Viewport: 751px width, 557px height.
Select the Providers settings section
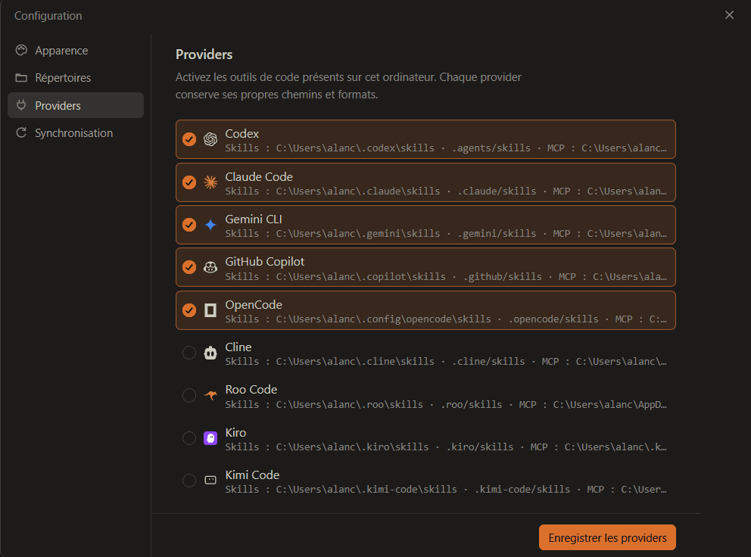(x=76, y=105)
